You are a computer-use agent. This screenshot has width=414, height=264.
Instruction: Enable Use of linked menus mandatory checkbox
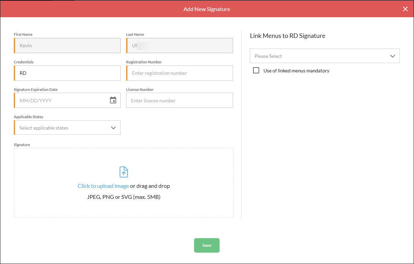pos(256,71)
